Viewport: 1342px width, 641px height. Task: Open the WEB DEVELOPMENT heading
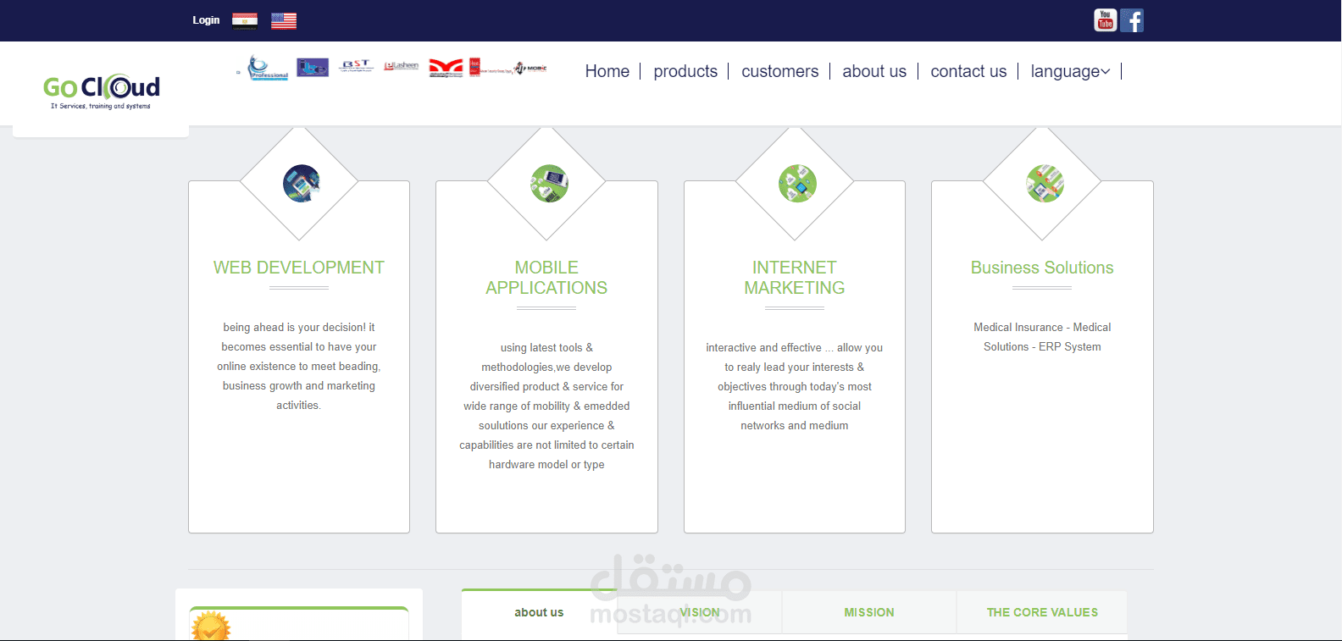pyautogui.click(x=299, y=268)
